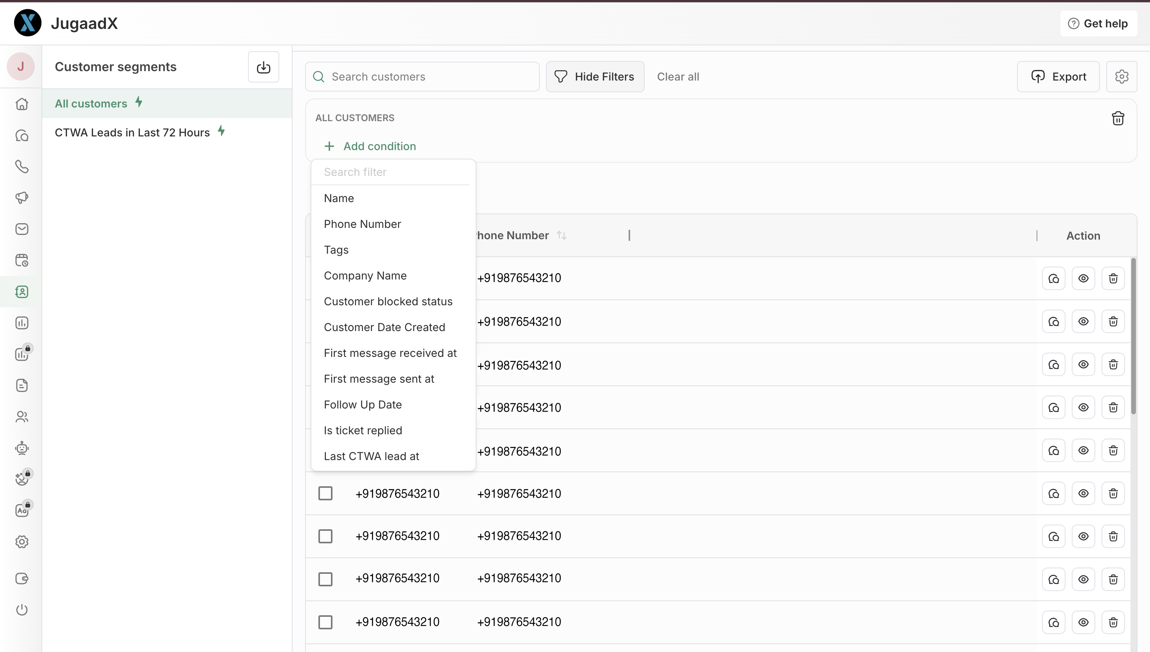Open the table settings gear icon
The height and width of the screenshot is (652, 1150).
(1121, 77)
